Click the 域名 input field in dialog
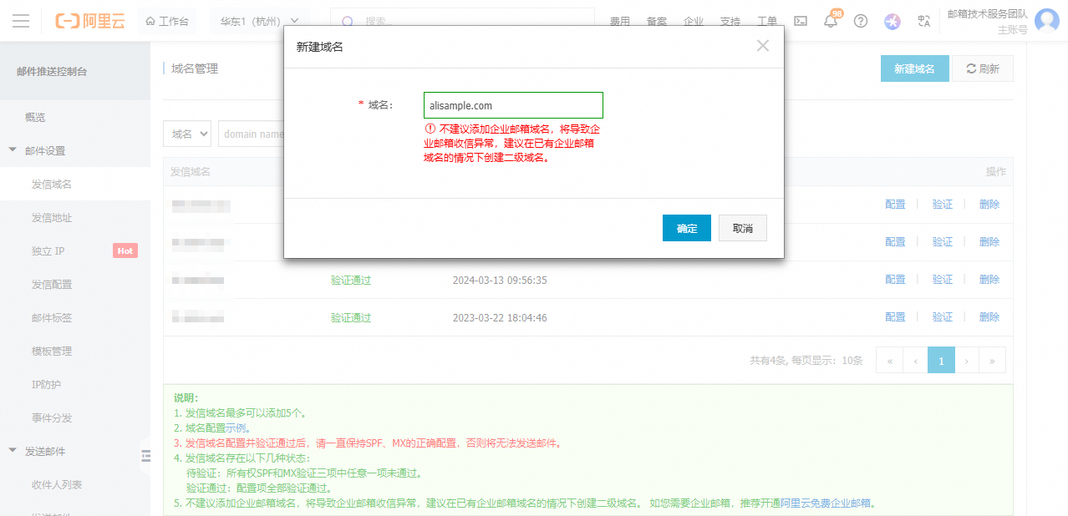Screen dimensions: 1068x516 [x=513, y=105]
